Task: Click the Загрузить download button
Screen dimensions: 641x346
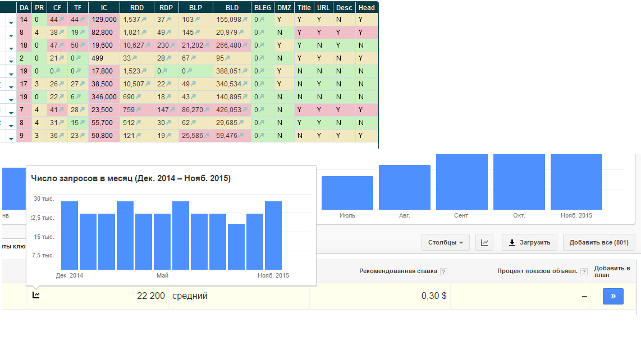Action: (x=530, y=243)
